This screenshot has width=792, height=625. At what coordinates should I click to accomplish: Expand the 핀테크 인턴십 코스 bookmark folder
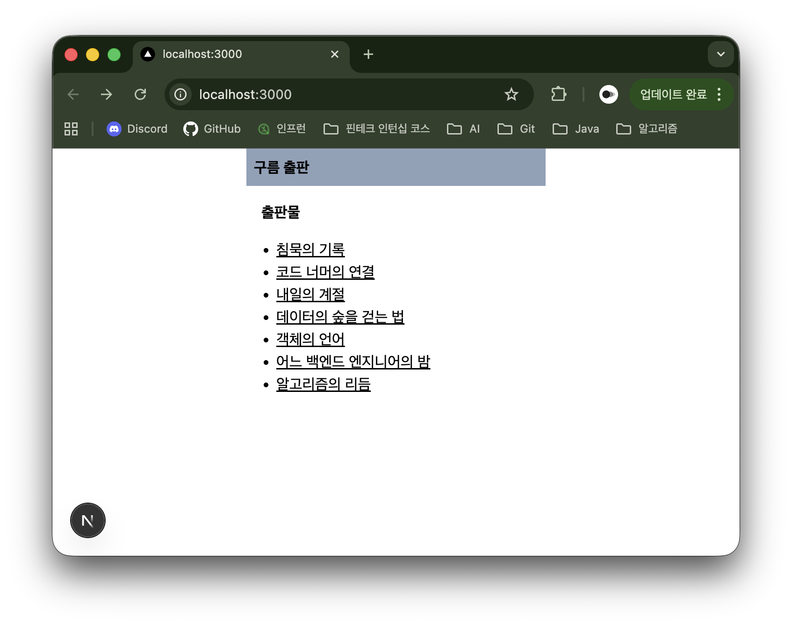point(377,129)
